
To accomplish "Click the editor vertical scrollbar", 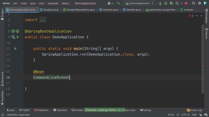I will (203, 59).
